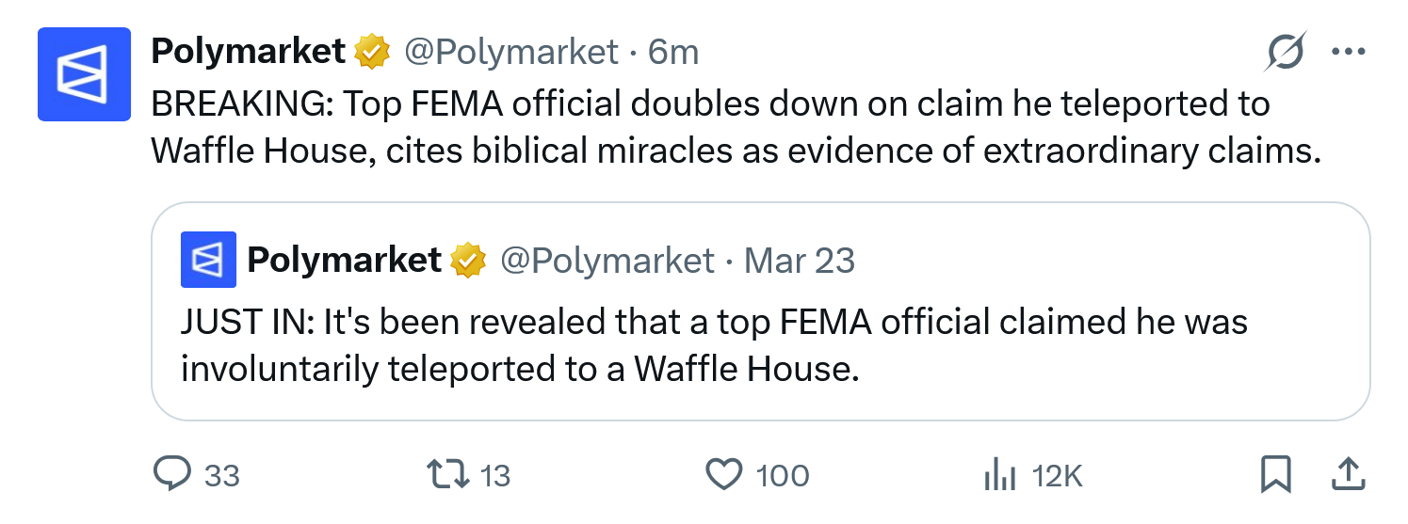Click the gold verified badge on main tweet

(x=372, y=52)
